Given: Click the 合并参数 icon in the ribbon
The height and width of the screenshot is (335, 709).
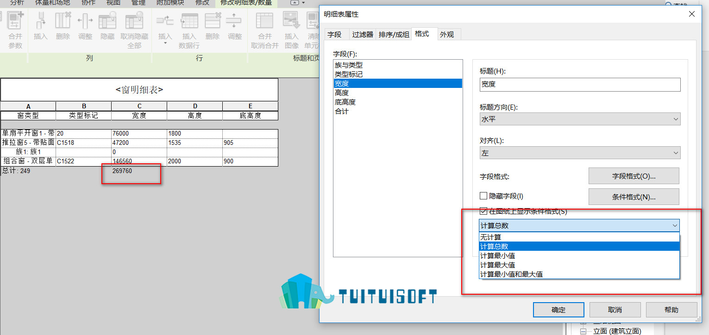Looking at the screenshot, I should click(x=15, y=20).
